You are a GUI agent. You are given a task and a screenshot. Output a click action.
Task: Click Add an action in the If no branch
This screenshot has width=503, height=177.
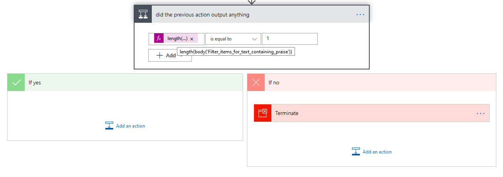[377, 152]
